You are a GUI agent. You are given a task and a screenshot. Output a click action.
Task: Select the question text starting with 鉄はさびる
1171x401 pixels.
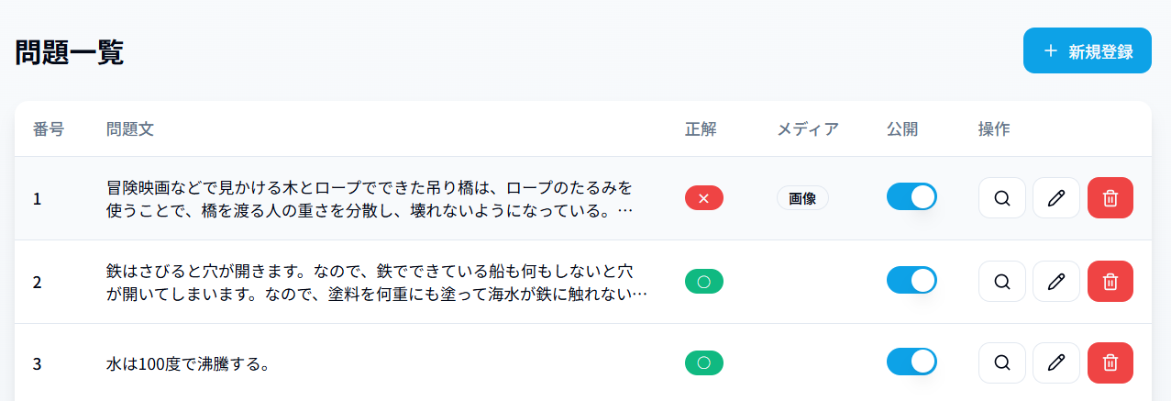coord(377,283)
